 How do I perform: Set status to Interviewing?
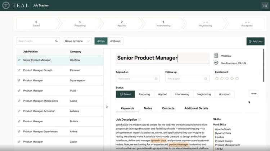point(182,94)
